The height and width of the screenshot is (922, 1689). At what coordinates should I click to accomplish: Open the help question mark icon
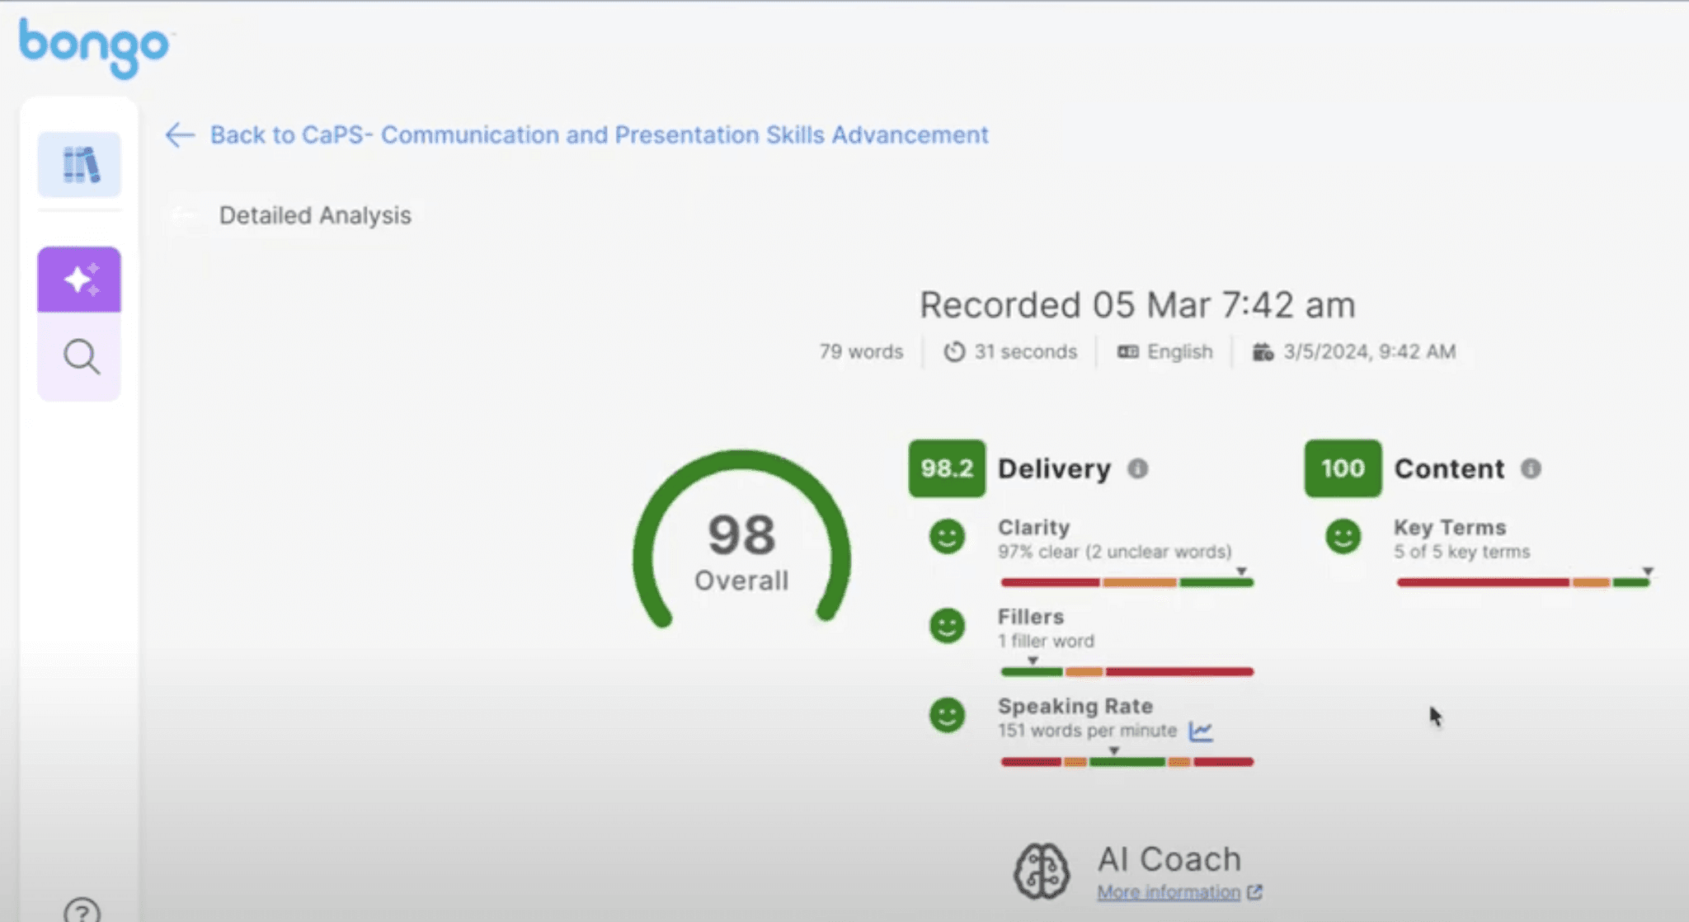(82, 911)
